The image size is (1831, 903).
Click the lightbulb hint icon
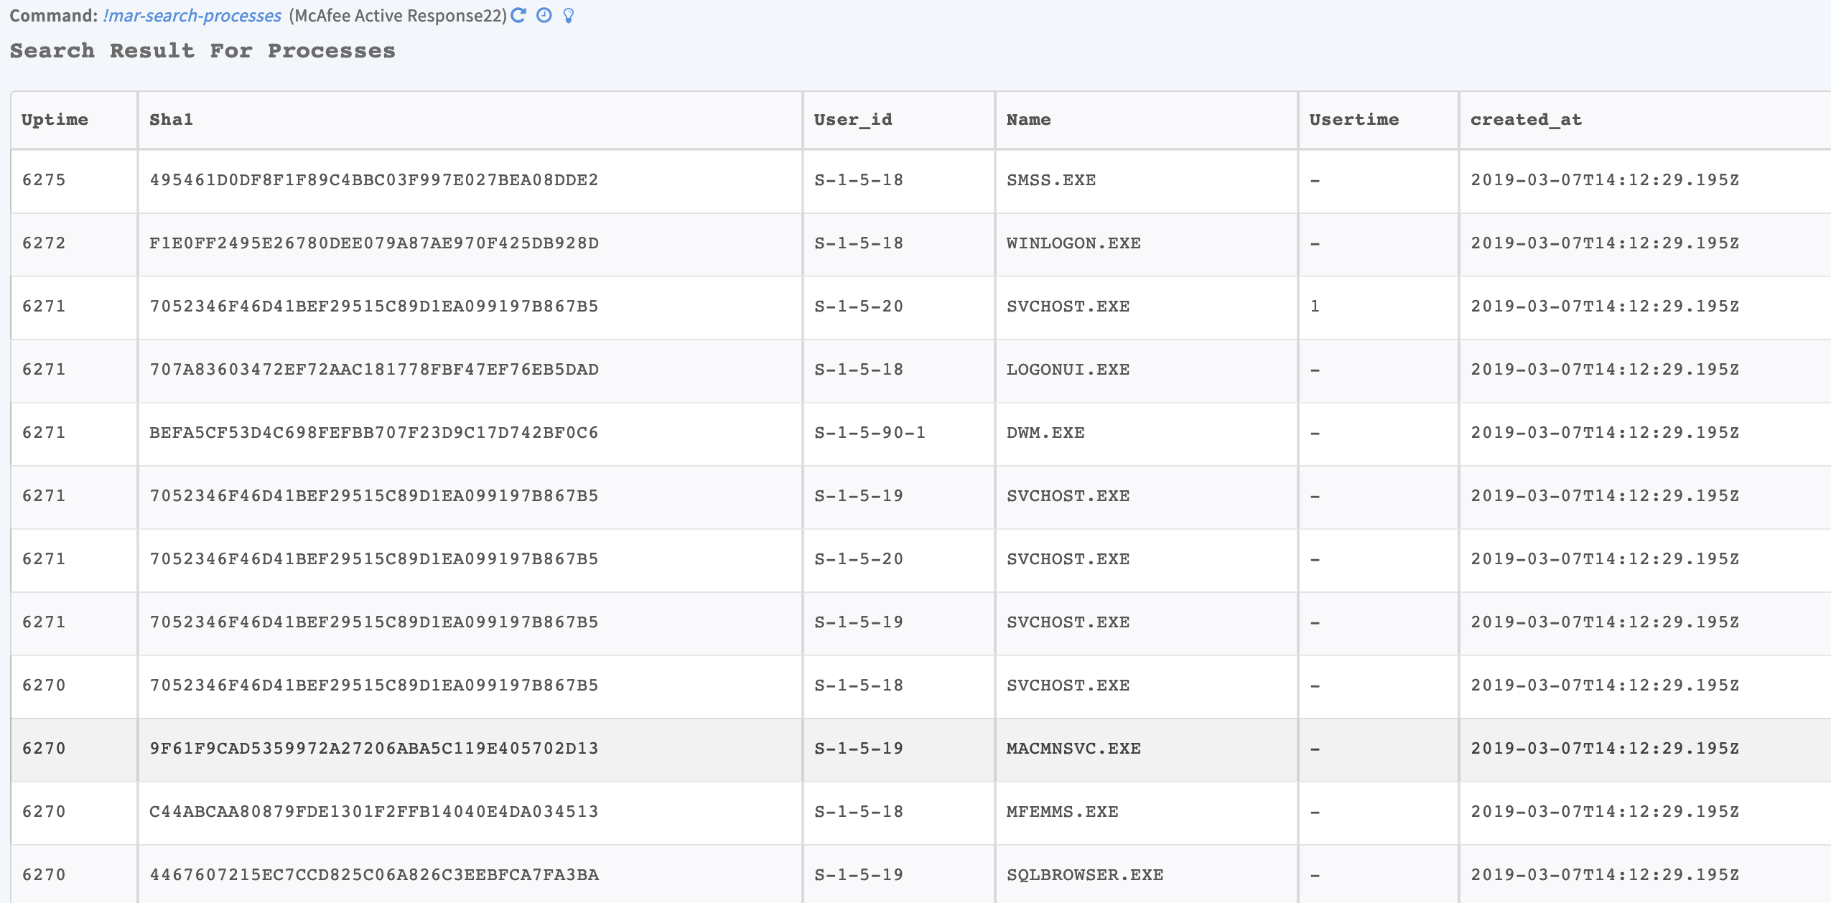569,16
